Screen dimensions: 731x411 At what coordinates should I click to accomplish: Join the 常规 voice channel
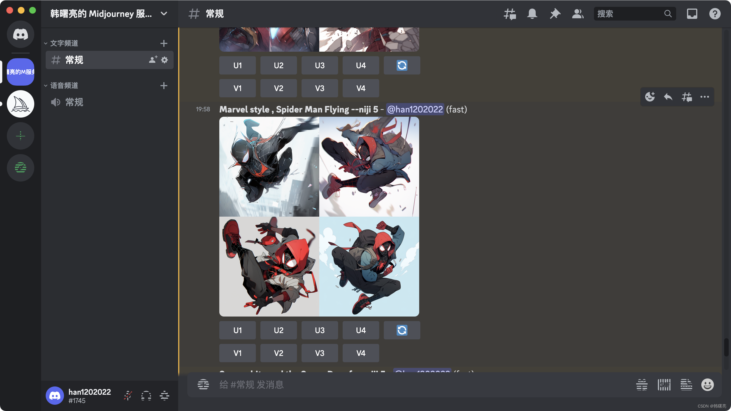click(74, 102)
